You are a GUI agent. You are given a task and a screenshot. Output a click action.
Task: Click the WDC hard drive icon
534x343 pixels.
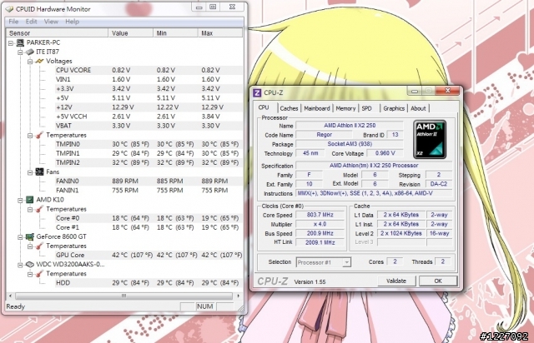point(30,264)
